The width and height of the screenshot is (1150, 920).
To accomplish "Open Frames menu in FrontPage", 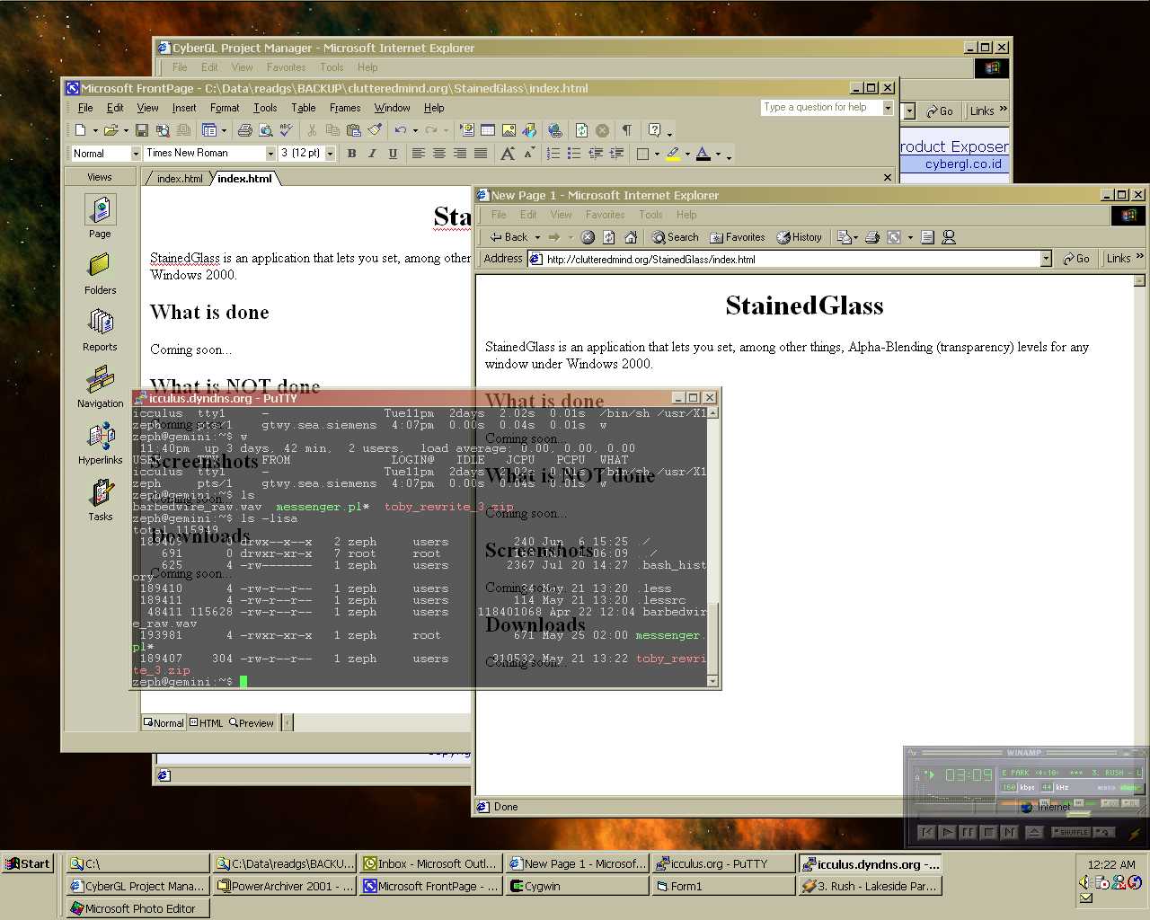I will click(x=345, y=108).
